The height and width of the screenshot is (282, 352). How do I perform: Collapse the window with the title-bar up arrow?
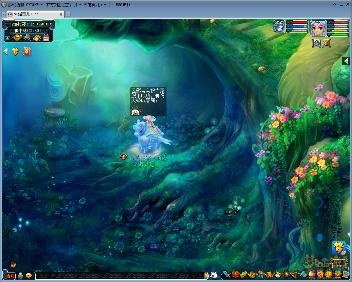[335, 4]
